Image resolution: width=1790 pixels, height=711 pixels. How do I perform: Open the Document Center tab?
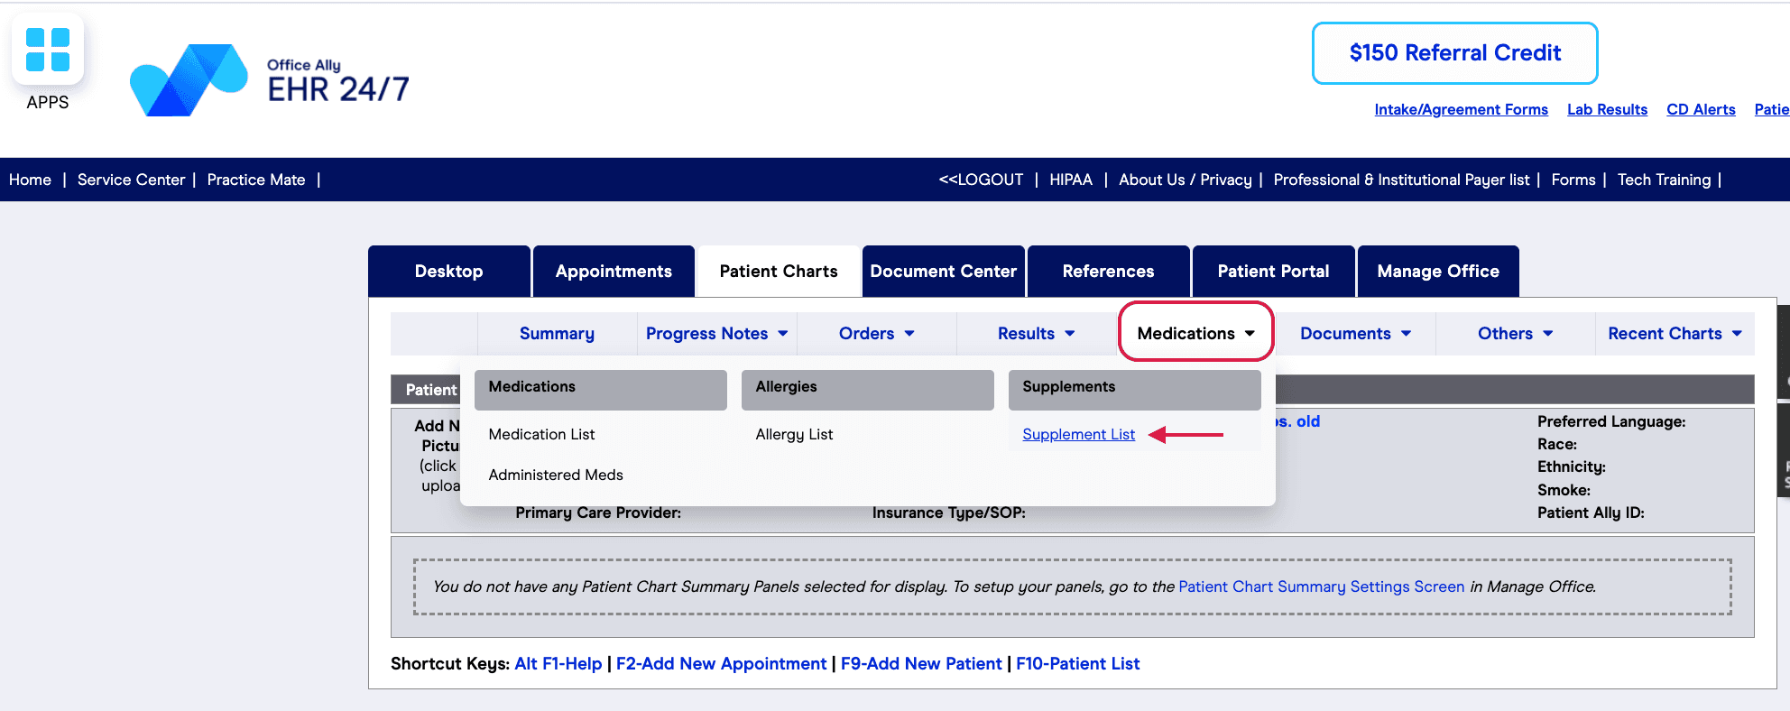click(x=943, y=272)
